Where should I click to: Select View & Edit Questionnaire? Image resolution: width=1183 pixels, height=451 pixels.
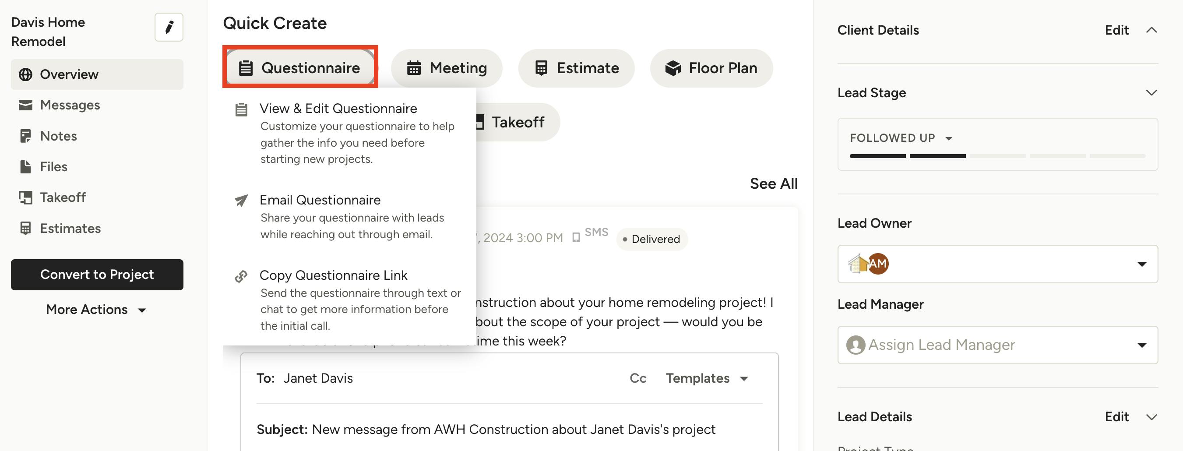(338, 108)
